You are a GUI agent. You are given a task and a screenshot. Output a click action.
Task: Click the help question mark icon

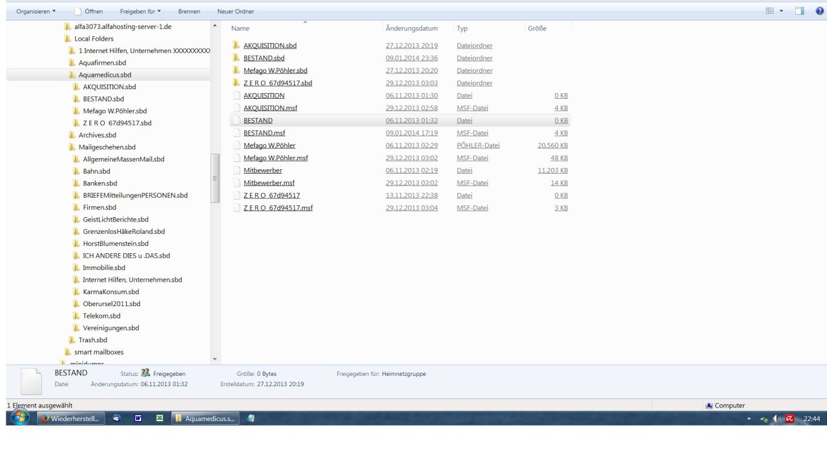coord(820,11)
